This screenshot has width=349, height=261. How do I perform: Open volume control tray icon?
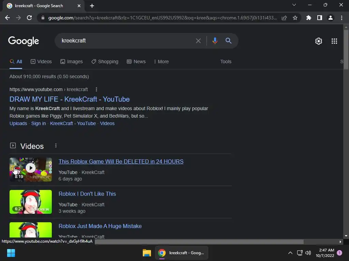coord(308,253)
